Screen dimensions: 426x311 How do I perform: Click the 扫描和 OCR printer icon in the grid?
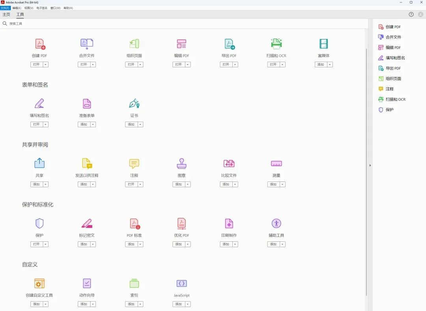pyautogui.click(x=276, y=44)
